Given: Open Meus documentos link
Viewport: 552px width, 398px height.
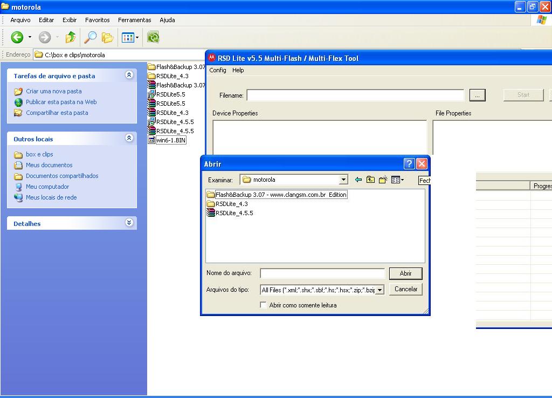Looking at the screenshot, I should coord(49,165).
